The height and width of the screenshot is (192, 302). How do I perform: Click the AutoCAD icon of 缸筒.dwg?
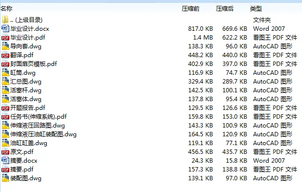tap(5, 73)
